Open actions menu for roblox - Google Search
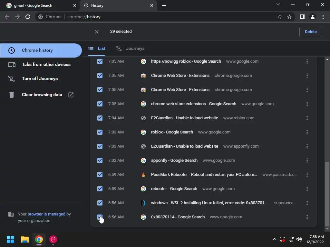This screenshot has height=247, width=330. pyautogui.click(x=307, y=132)
